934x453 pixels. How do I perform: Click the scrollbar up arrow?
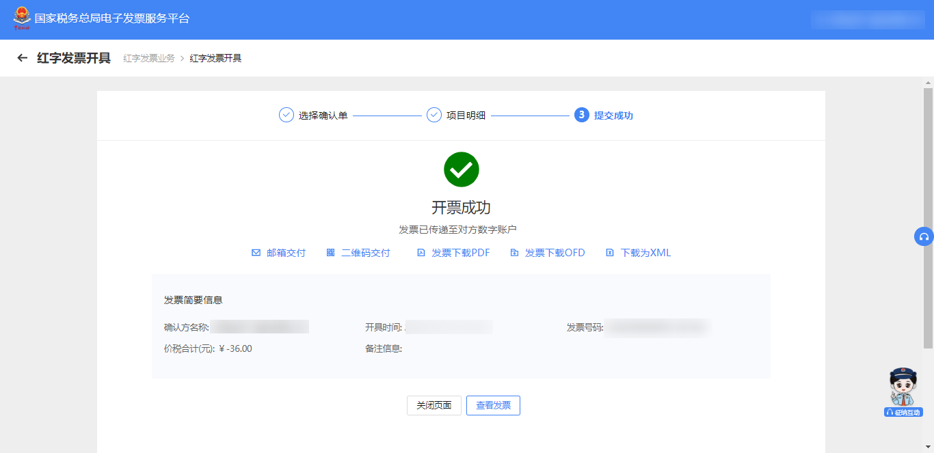click(x=928, y=83)
